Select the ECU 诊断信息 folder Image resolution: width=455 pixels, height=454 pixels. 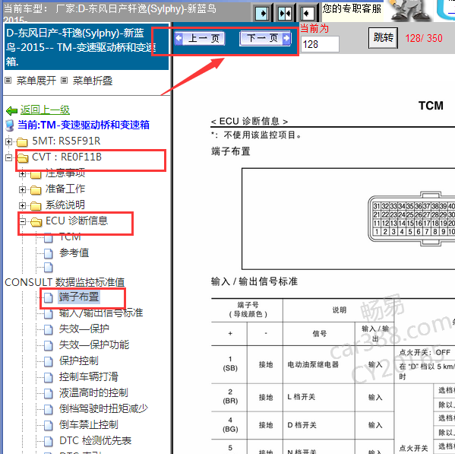77,221
